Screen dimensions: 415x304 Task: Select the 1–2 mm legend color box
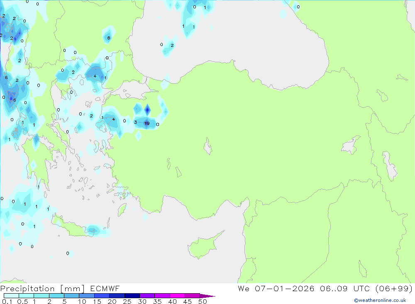(41, 296)
